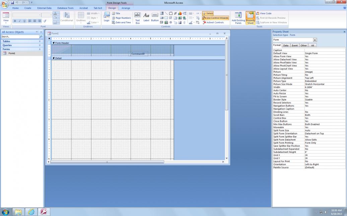Switch to the All tab in Property Sheet
The image size is (347, 216).
[313, 45]
